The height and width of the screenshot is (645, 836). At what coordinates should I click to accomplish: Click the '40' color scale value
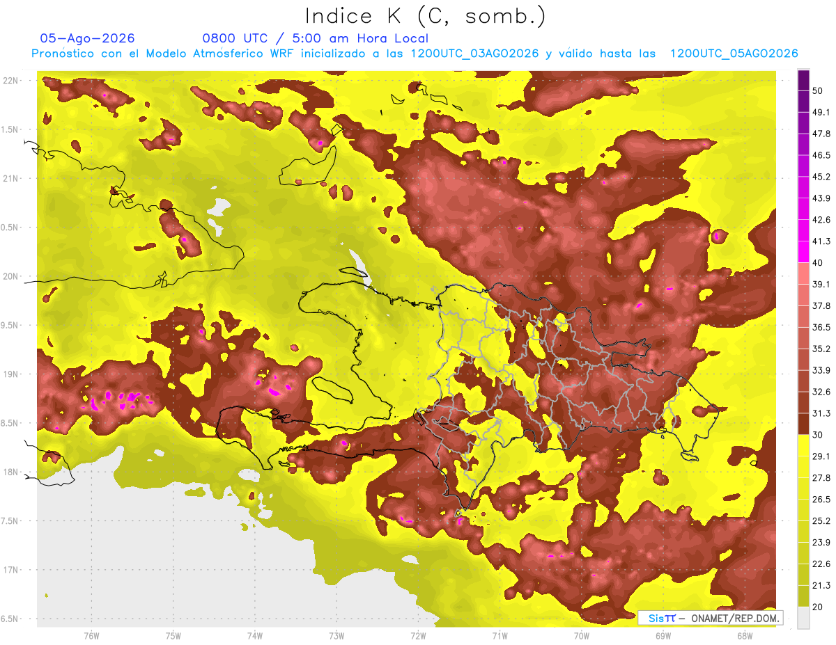click(x=818, y=262)
